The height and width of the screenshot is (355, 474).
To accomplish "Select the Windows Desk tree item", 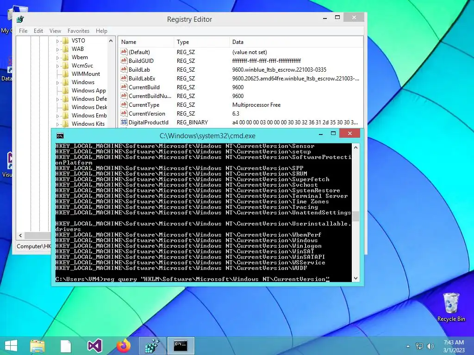I will click(x=89, y=107).
